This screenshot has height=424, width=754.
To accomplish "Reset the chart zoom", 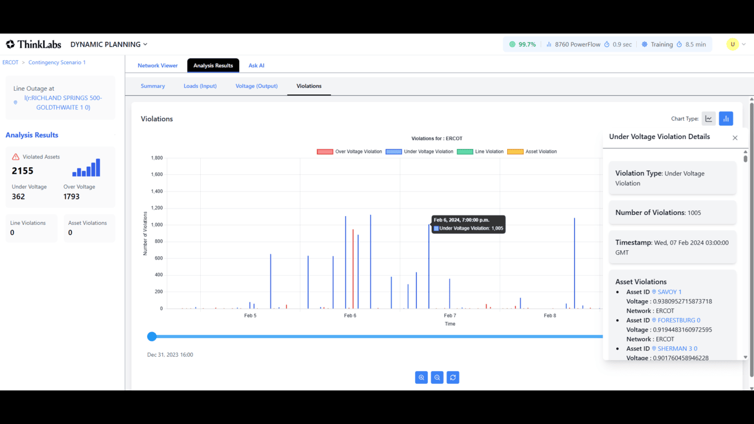I will (453, 377).
